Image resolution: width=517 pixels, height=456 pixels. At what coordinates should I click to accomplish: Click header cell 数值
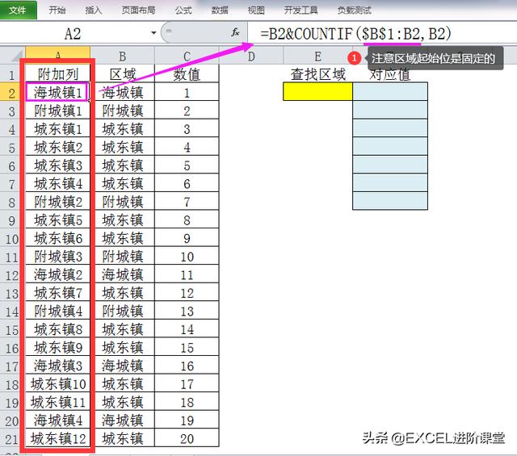click(187, 74)
